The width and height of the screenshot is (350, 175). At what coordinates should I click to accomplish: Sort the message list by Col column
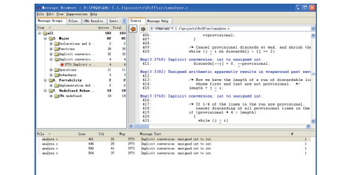pos(107,134)
